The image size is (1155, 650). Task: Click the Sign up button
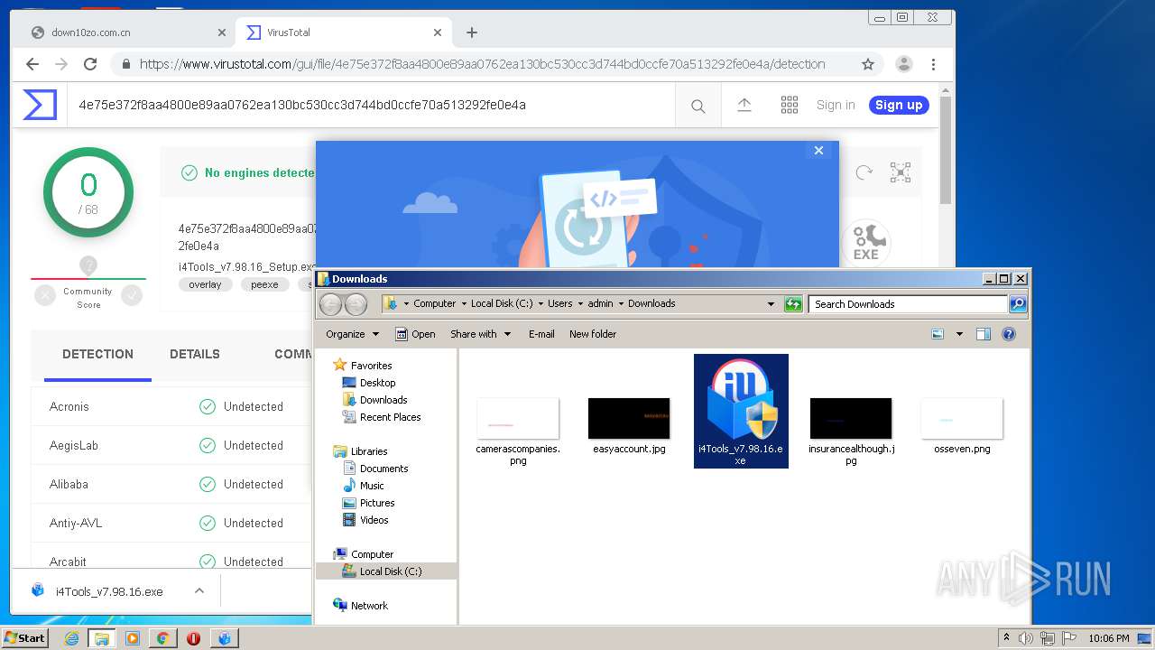pyautogui.click(x=899, y=105)
